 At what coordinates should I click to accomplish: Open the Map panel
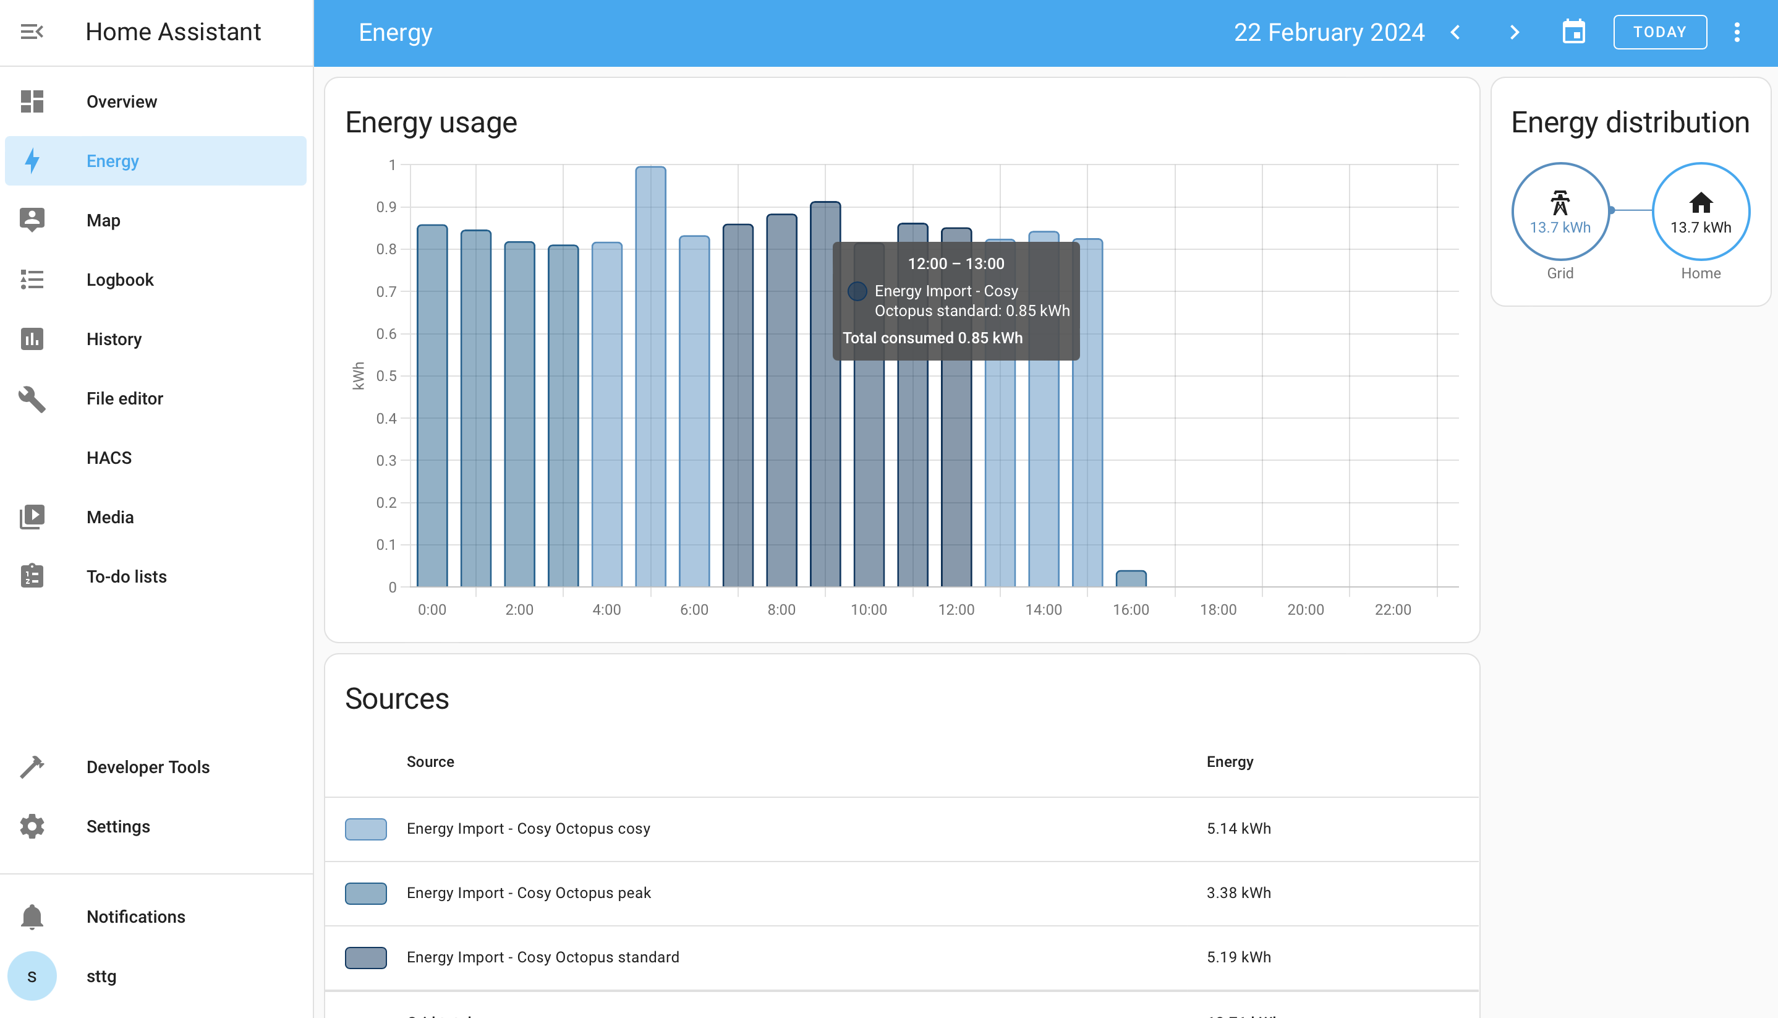pos(103,220)
